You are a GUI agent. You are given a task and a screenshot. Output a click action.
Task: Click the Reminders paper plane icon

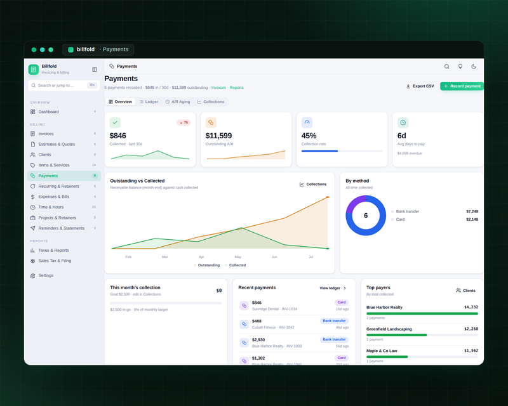tap(33, 228)
